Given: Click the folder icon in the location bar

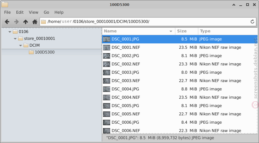Looking at the screenshot, I should pos(43,22).
